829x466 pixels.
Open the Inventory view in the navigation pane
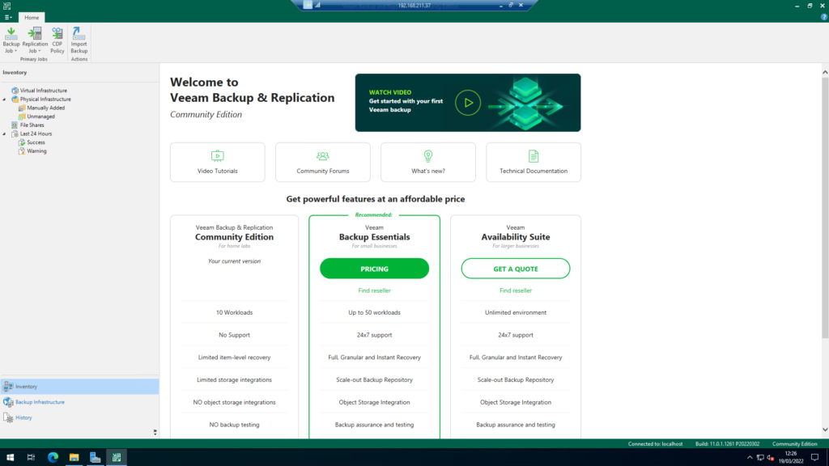point(79,386)
